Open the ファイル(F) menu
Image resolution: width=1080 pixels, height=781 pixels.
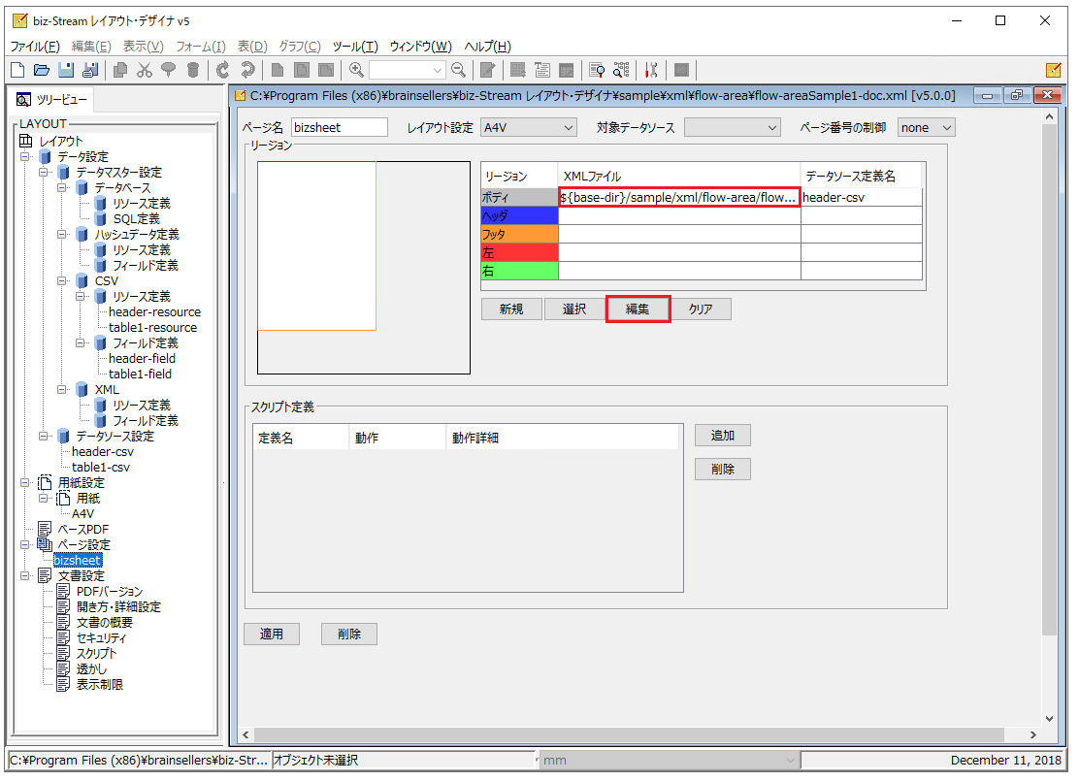tap(35, 47)
